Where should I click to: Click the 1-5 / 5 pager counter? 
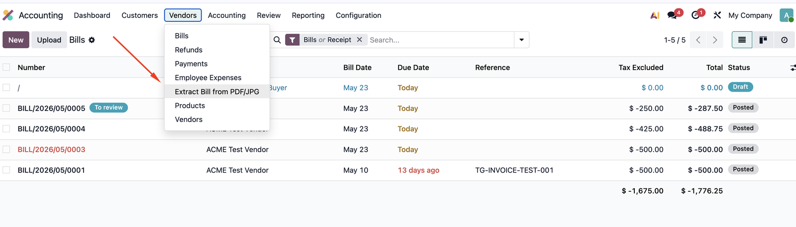click(x=675, y=40)
